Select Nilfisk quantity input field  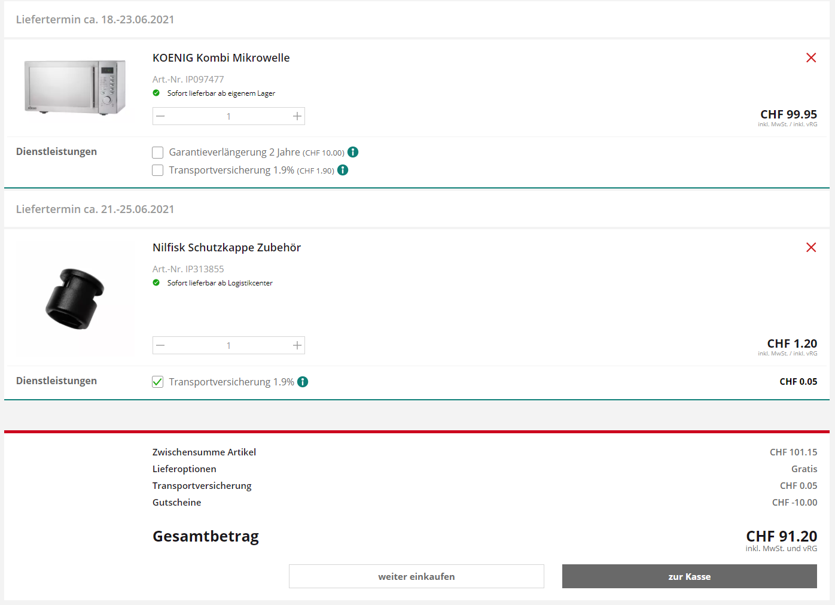click(228, 345)
